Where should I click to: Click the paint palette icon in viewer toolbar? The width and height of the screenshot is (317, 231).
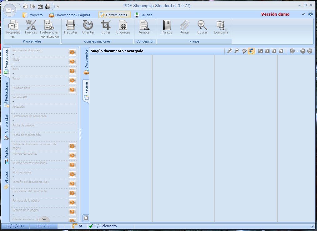coord(244,51)
